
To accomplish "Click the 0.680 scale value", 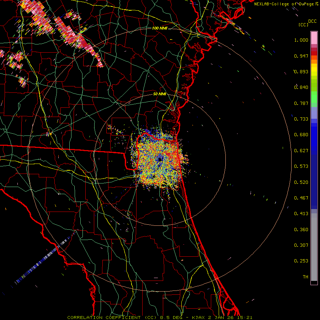I will pyautogui.click(x=301, y=135).
